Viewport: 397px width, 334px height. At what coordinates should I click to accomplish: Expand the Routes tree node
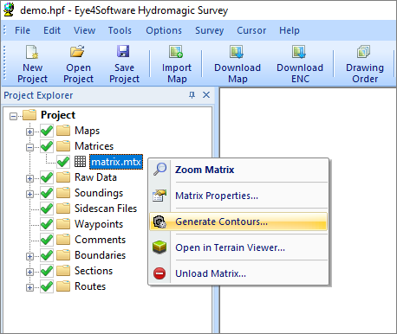[x=29, y=287]
